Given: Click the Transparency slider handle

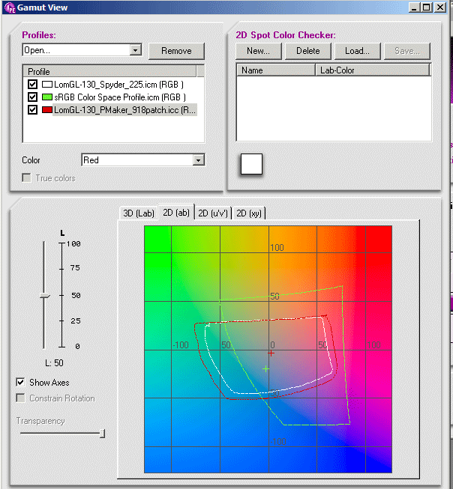Looking at the screenshot, I should point(102,434).
